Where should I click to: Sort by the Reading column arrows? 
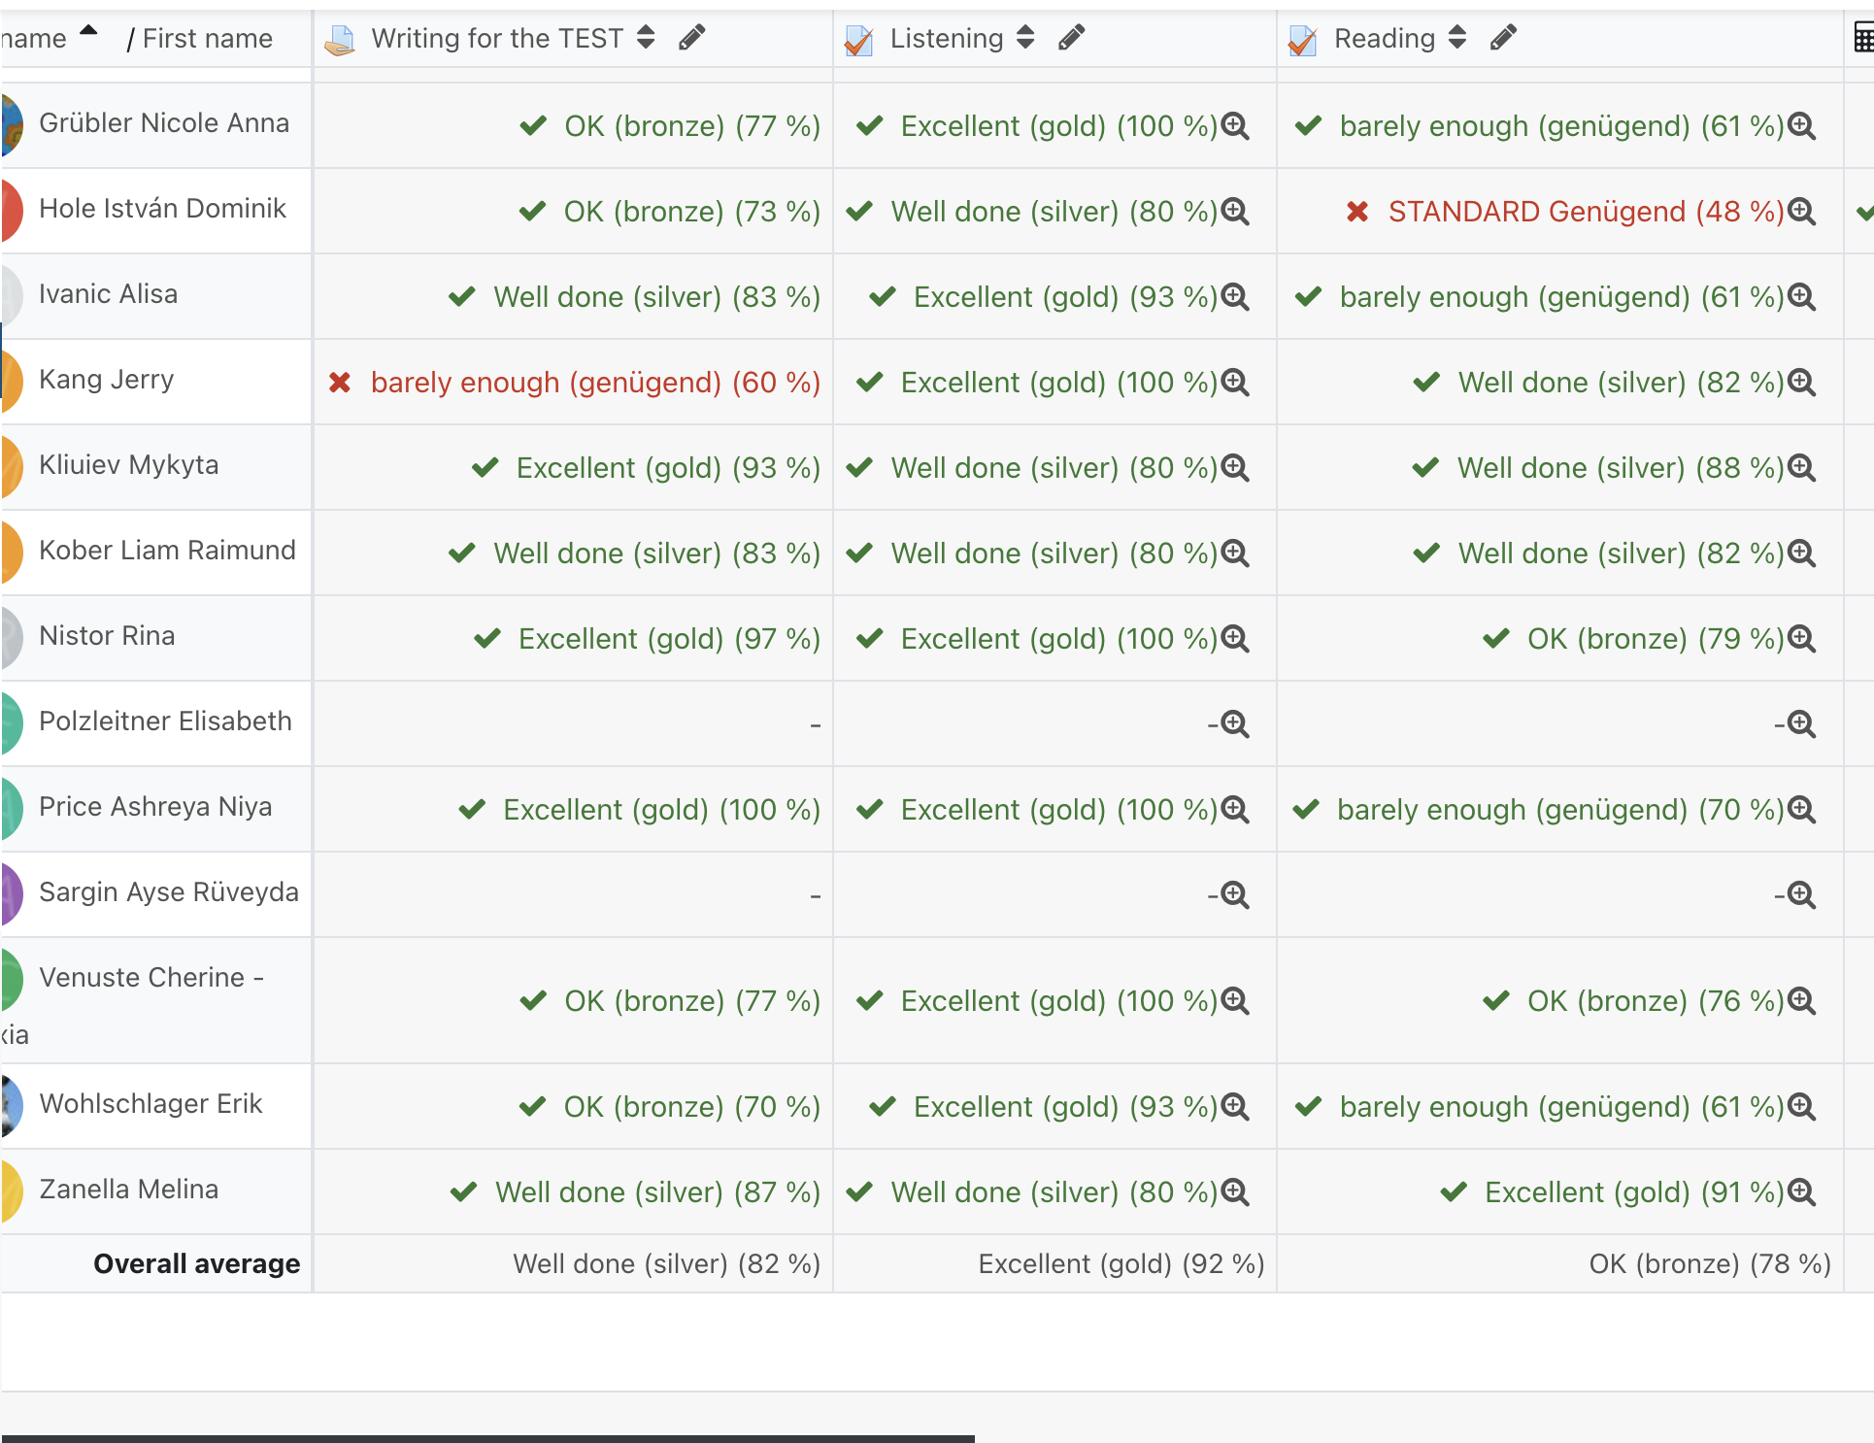coord(1456,38)
